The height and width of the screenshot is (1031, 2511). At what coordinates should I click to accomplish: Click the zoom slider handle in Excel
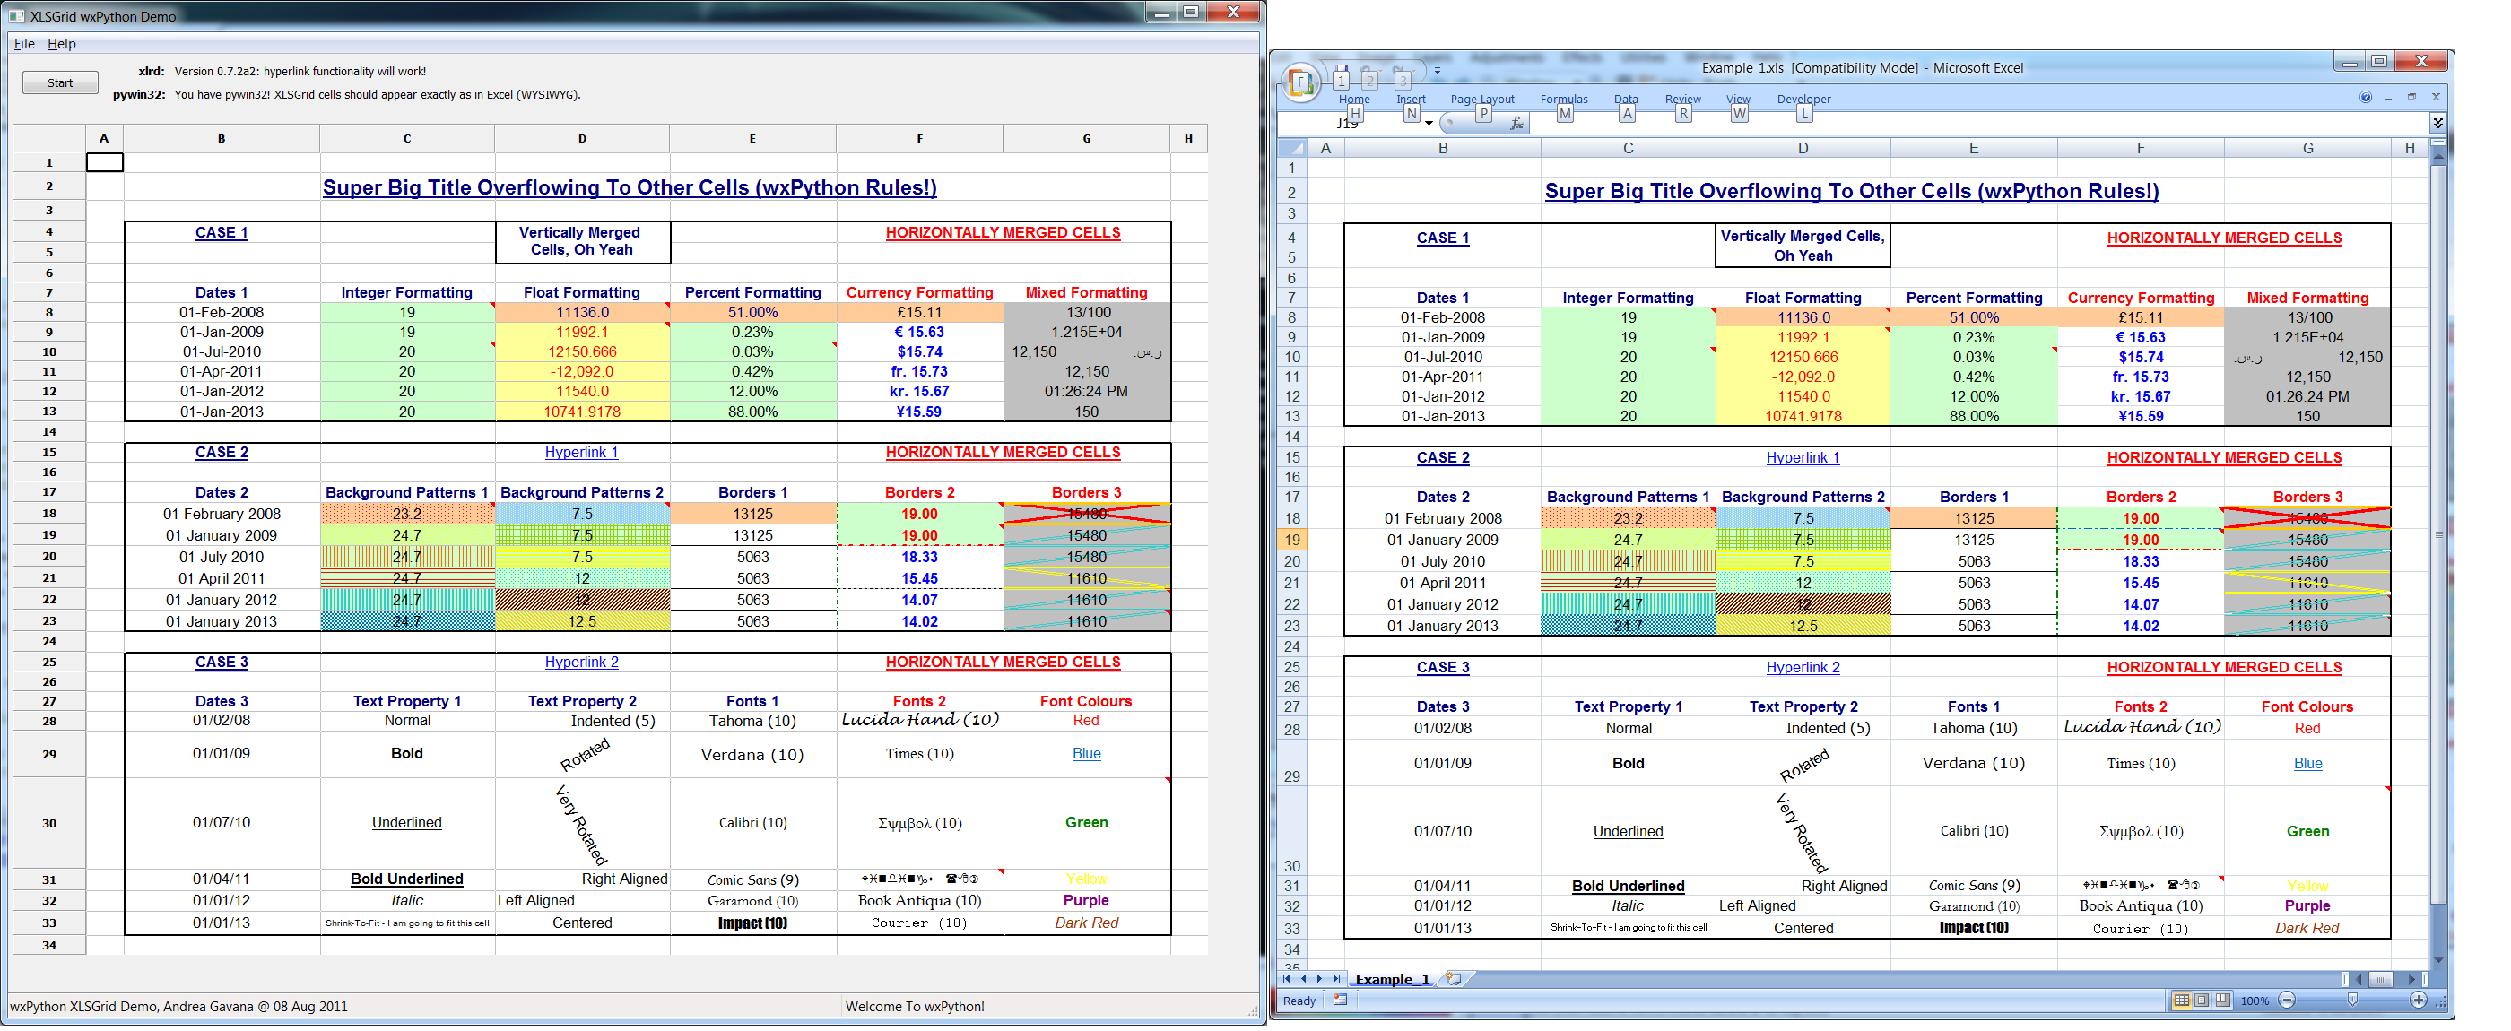pyautogui.click(x=2352, y=1000)
